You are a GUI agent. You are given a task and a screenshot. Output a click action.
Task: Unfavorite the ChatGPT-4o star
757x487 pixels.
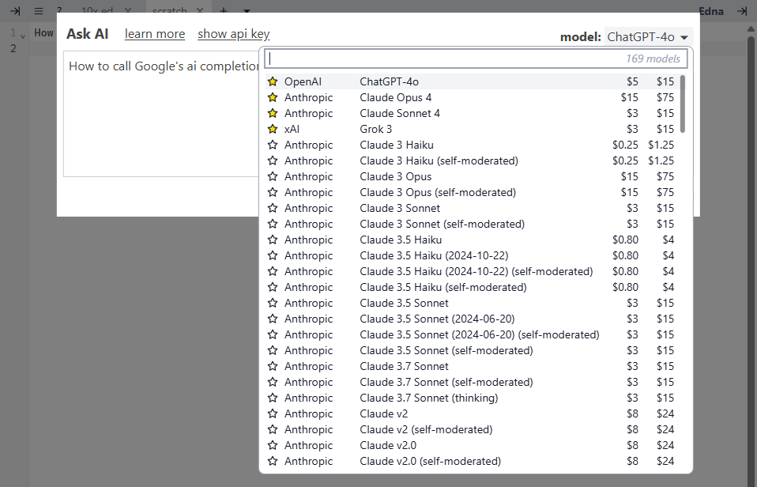click(273, 81)
